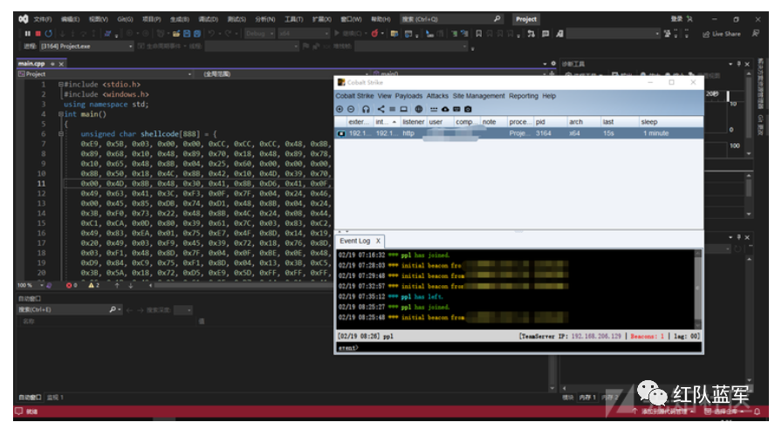Restart debugging using the circular arrow icon
Screen dimensions: 775x429
point(49,33)
